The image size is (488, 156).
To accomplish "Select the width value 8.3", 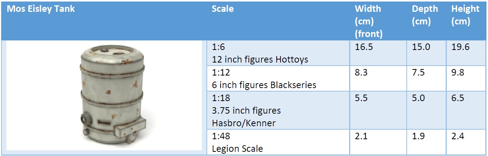I will click(361, 72).
